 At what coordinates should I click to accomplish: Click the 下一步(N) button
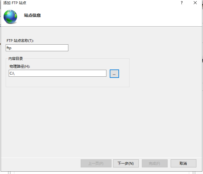pyautogui.click(x=126, y=164)
